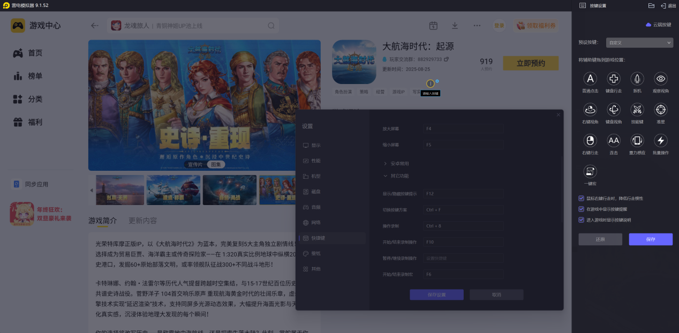
Task: Select the 图集 gallery toggle
Action: (x=216, y=164)
